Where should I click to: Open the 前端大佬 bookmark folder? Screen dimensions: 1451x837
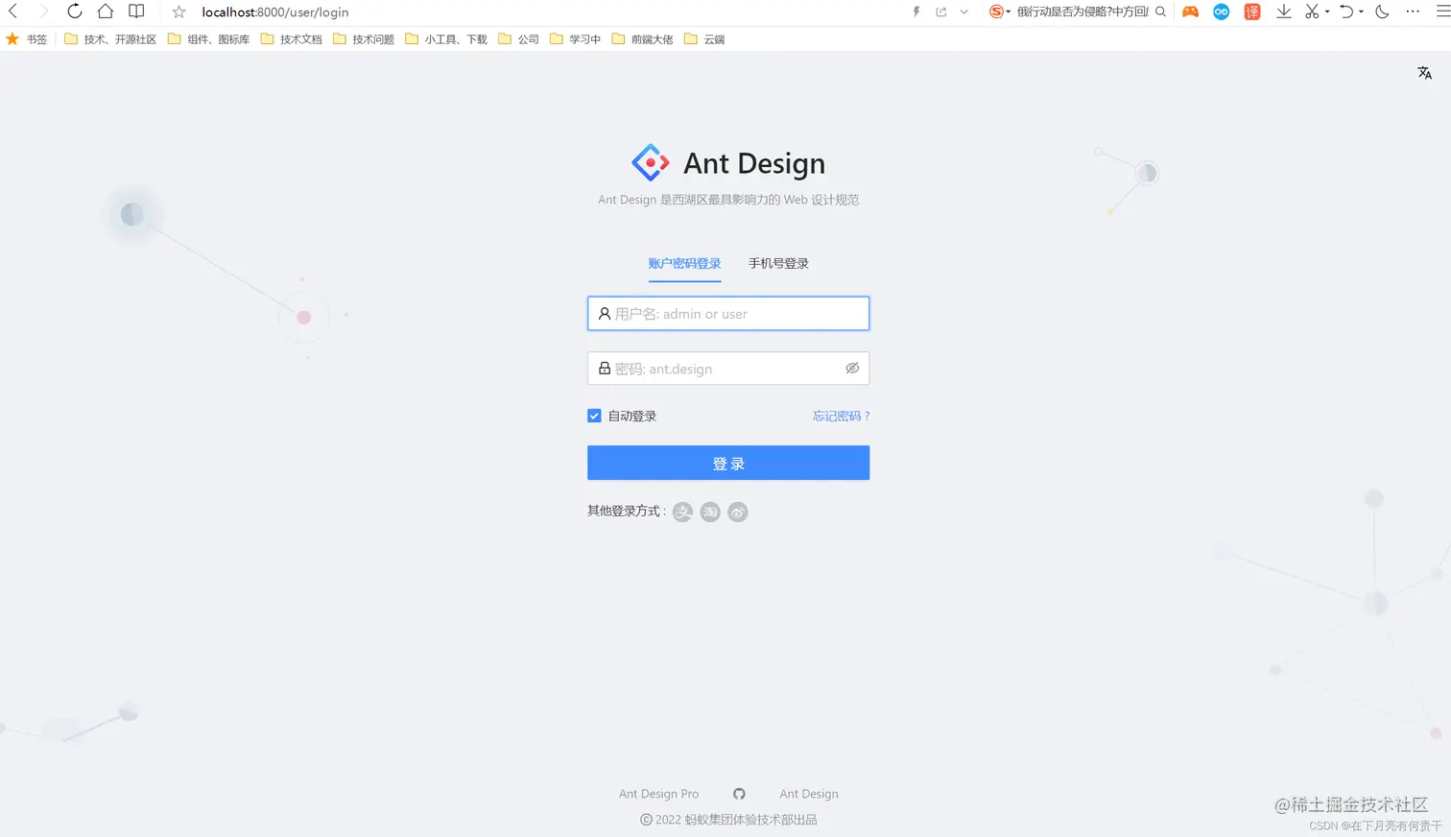(x=642, y=39)
